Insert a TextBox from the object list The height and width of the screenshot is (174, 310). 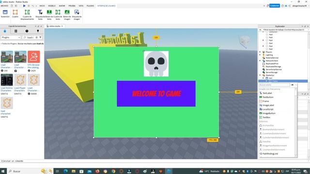tap(266, 117)
